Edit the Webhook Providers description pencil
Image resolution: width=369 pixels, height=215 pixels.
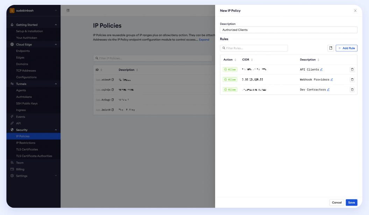pos(332,80)
